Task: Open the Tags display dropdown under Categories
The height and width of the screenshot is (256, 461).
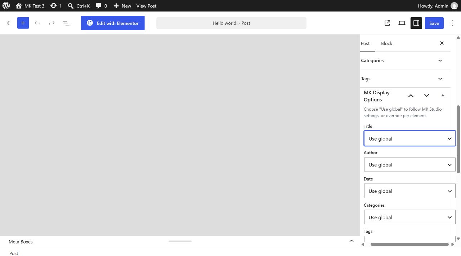Action: click(410, 239)
